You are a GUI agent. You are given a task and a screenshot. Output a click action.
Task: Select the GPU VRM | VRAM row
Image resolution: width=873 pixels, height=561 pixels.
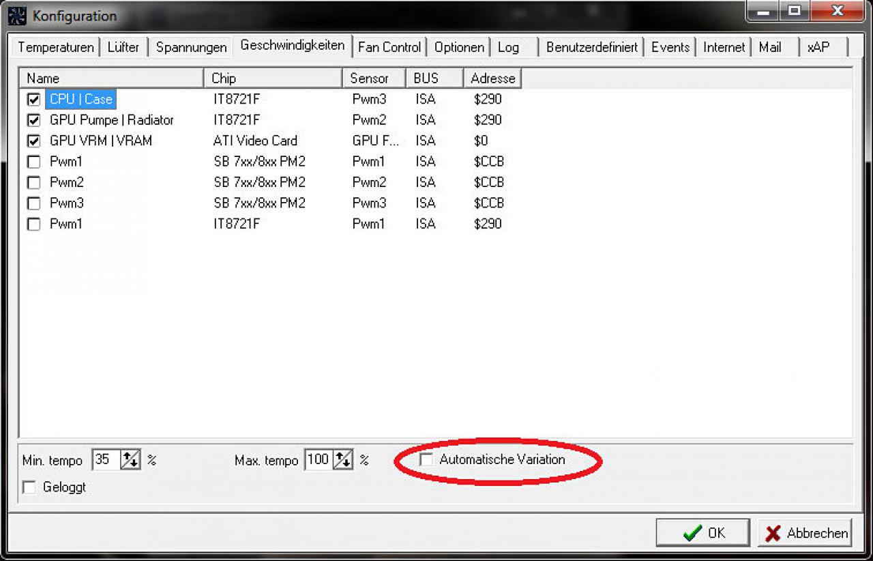[101, 141]
